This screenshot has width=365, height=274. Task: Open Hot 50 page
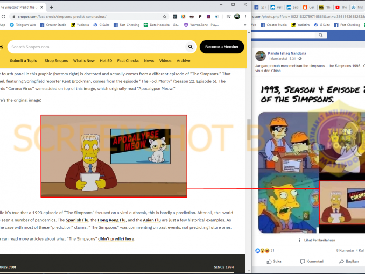pyautogui.click(x=106, y=60)
